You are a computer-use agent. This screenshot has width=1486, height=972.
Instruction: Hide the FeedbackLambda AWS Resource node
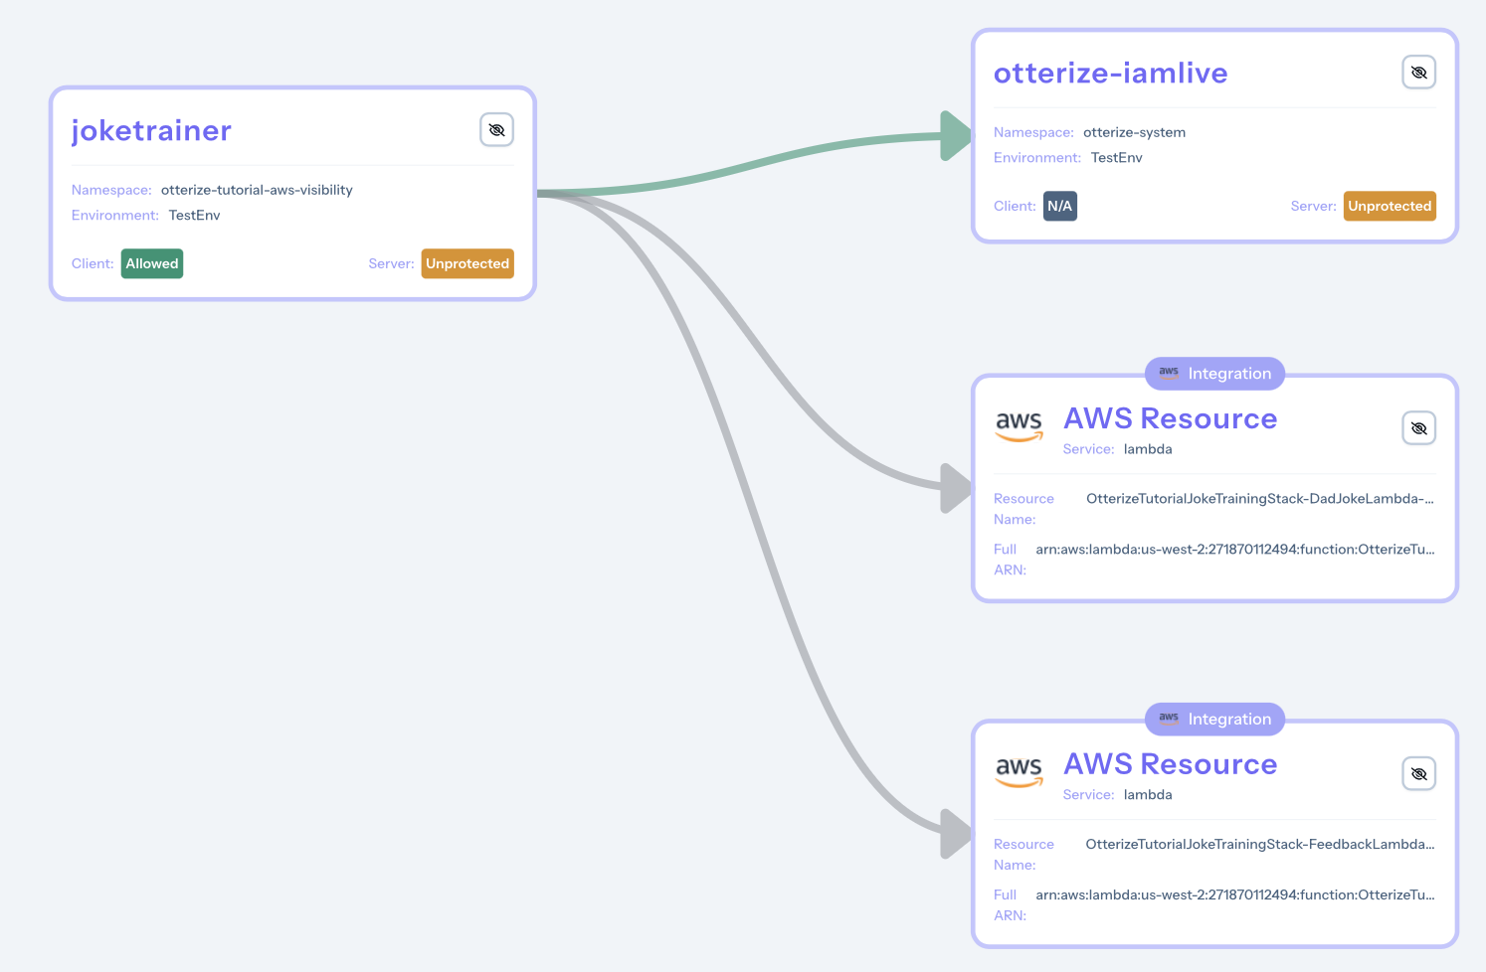point(1418,773)
